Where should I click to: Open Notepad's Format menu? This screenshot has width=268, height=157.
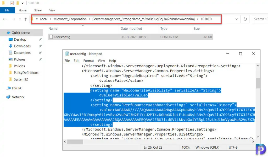[88, 61]
